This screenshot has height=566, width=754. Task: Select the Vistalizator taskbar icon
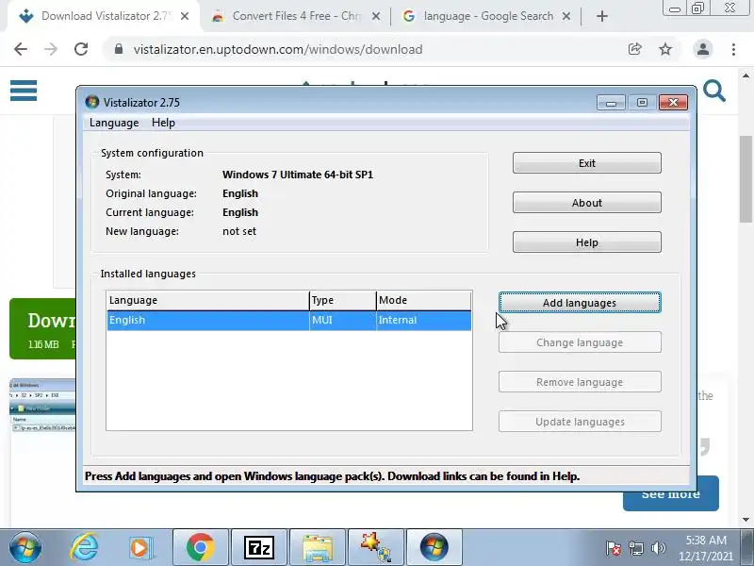[x=434, y=547]
